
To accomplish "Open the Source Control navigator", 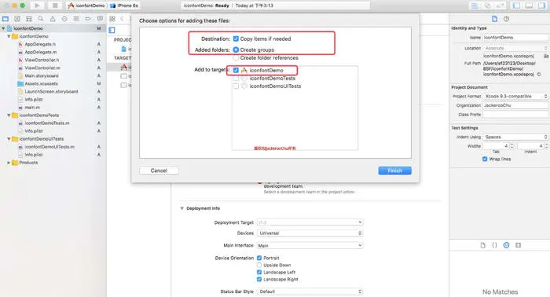I will 17,19.
